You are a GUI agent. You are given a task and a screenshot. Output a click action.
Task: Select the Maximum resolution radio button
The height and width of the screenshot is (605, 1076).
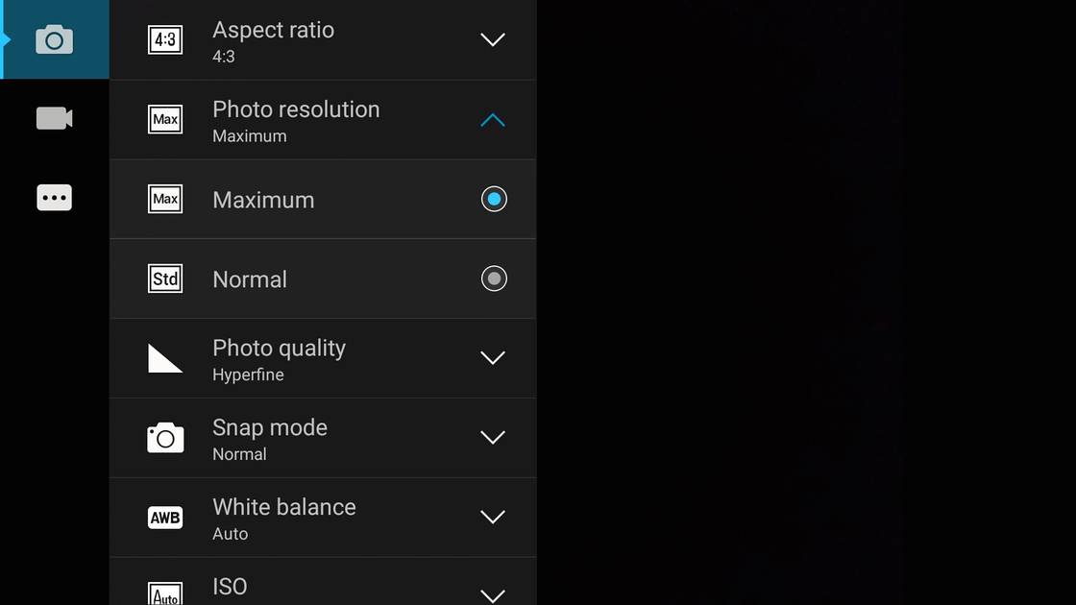point(494,199)
